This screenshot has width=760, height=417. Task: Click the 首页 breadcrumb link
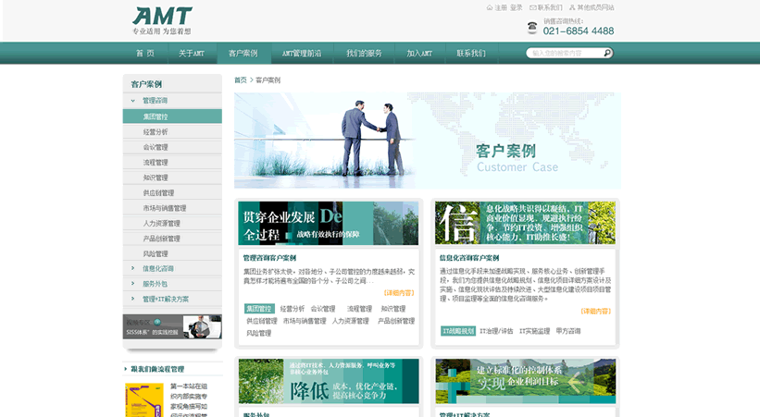tap(241, 80)
